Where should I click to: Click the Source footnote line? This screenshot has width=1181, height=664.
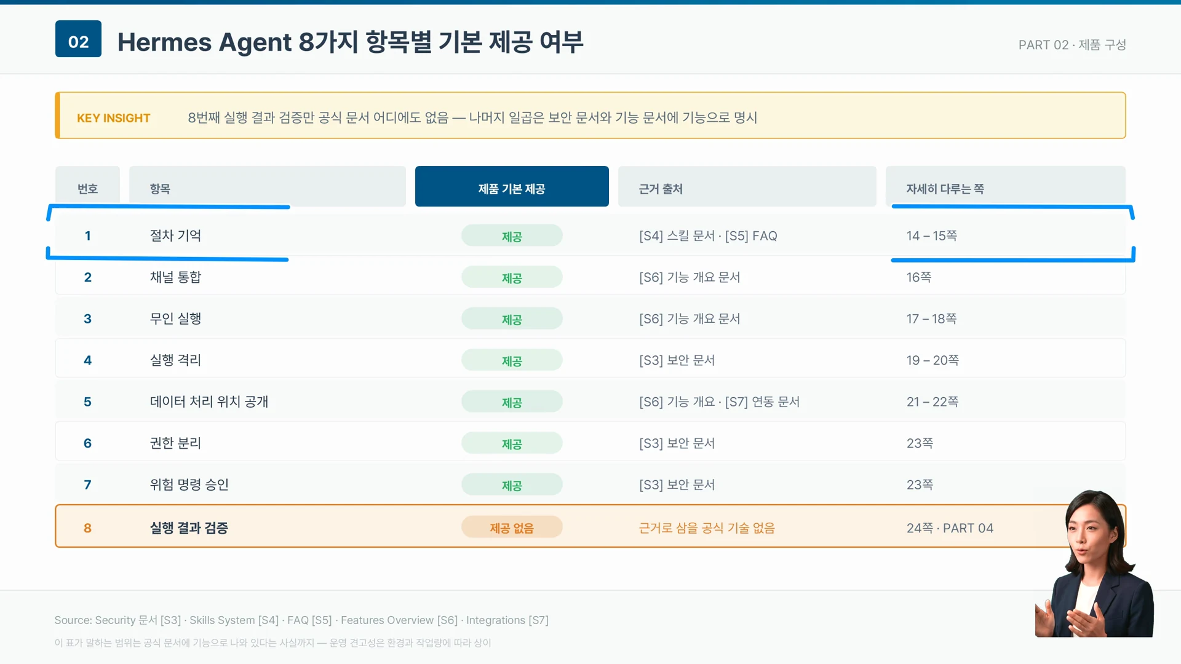tap(301, 620)
